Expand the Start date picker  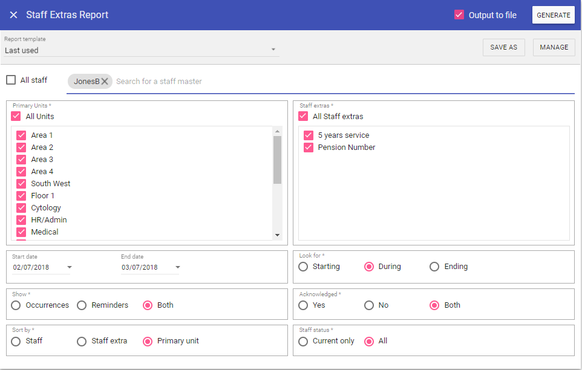click(x=70, y=267)
